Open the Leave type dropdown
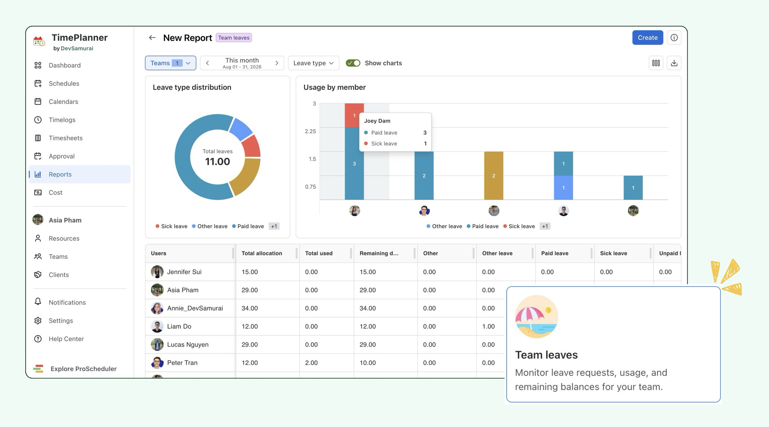 click(x=313, y=63)
